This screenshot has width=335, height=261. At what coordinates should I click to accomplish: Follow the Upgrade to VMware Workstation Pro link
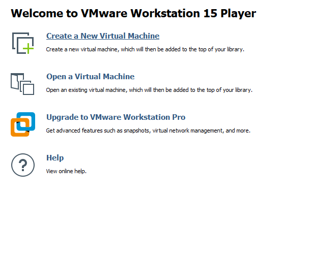pyautogui.click(x=116, y=117)
